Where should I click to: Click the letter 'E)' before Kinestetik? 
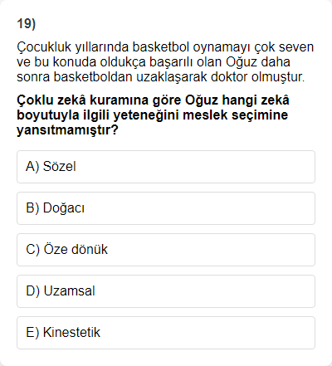click(x=32, y=333)
